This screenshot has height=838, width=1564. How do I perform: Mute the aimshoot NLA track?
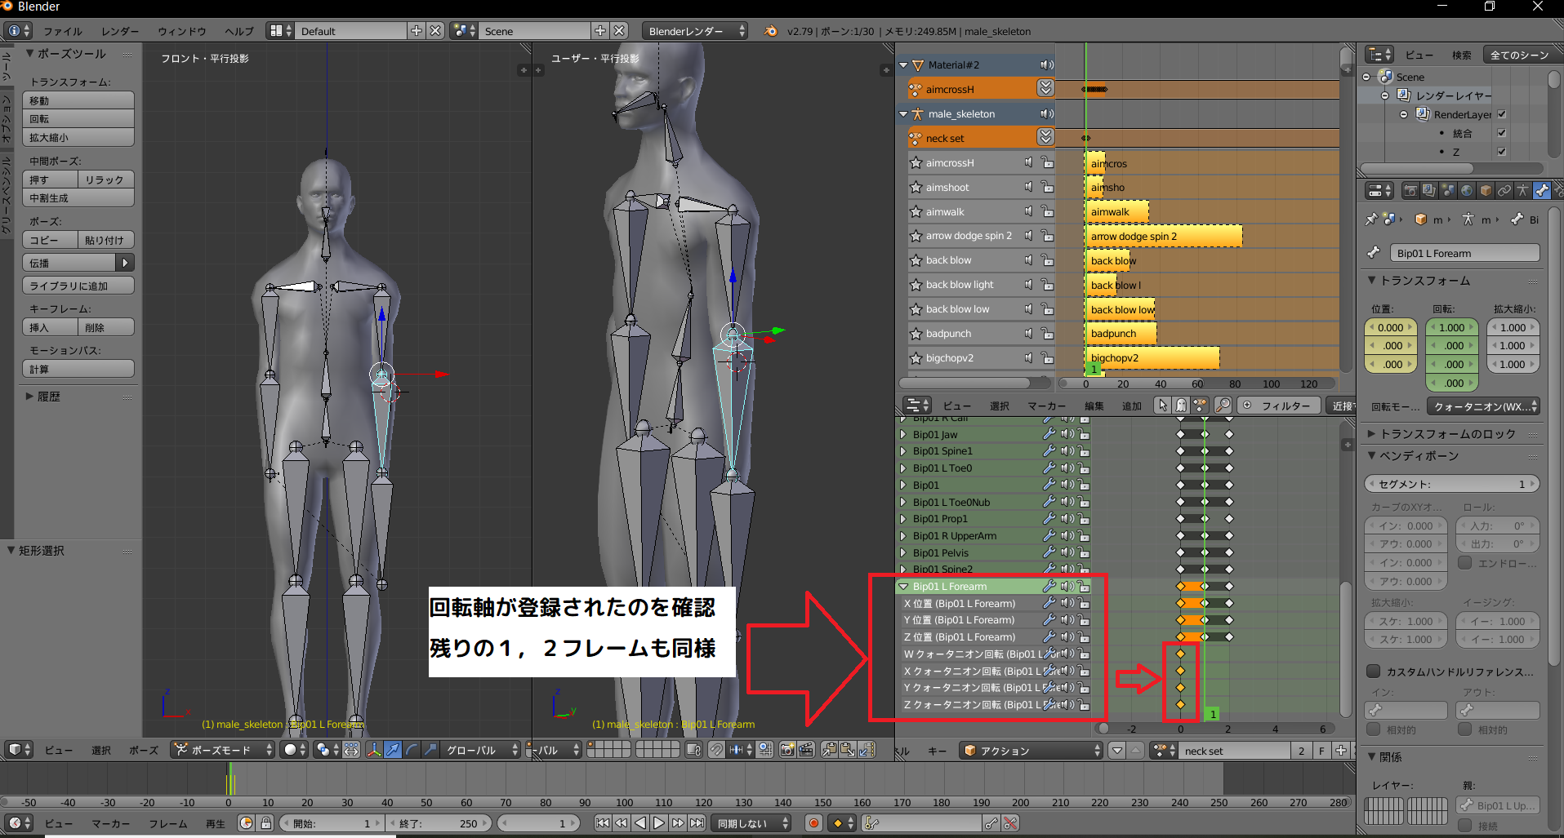pos(1029,187)
